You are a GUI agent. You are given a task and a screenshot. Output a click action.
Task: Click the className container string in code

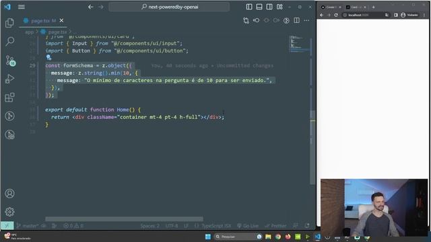click(x=160, y=117)
